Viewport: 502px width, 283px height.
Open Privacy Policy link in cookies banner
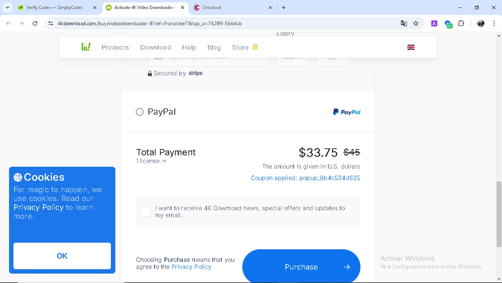[x=38, y=207]
